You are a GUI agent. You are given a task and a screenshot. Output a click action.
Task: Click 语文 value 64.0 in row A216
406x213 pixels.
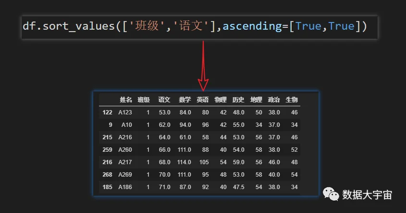click(165, 137)
